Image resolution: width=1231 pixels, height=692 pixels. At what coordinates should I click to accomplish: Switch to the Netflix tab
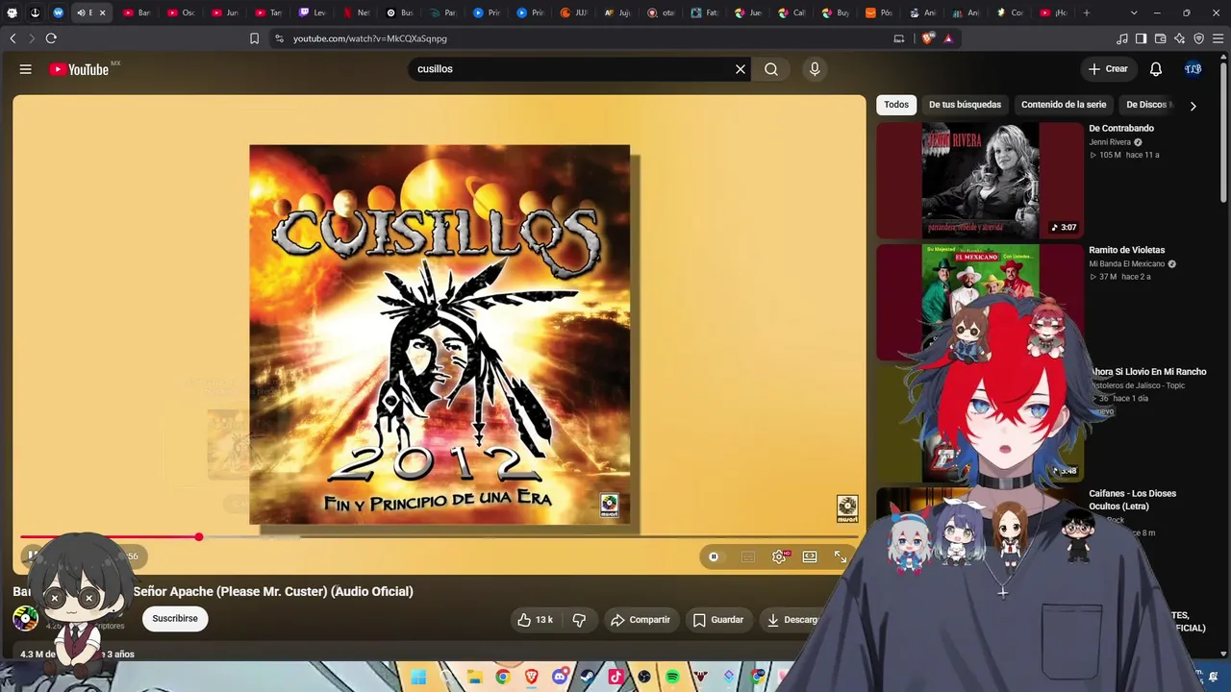[356, 12]
